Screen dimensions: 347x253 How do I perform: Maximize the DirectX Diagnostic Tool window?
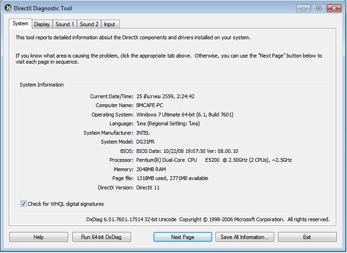tap(319, 8)
